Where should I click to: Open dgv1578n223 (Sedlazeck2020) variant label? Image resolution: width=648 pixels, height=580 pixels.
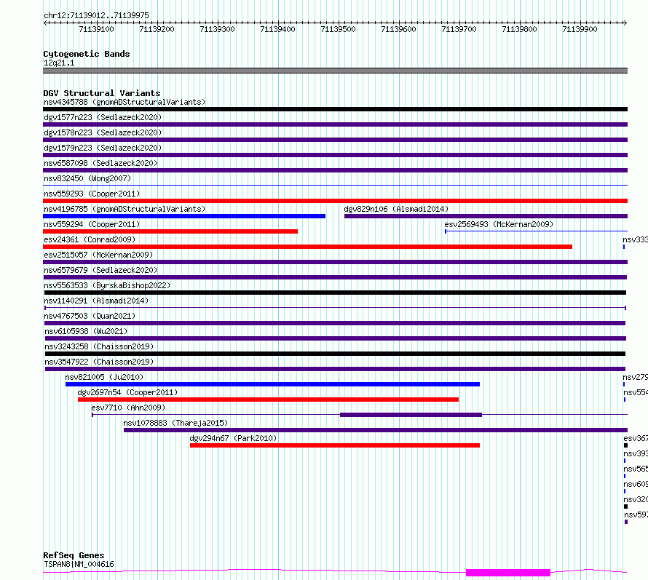tap(103, 132)
